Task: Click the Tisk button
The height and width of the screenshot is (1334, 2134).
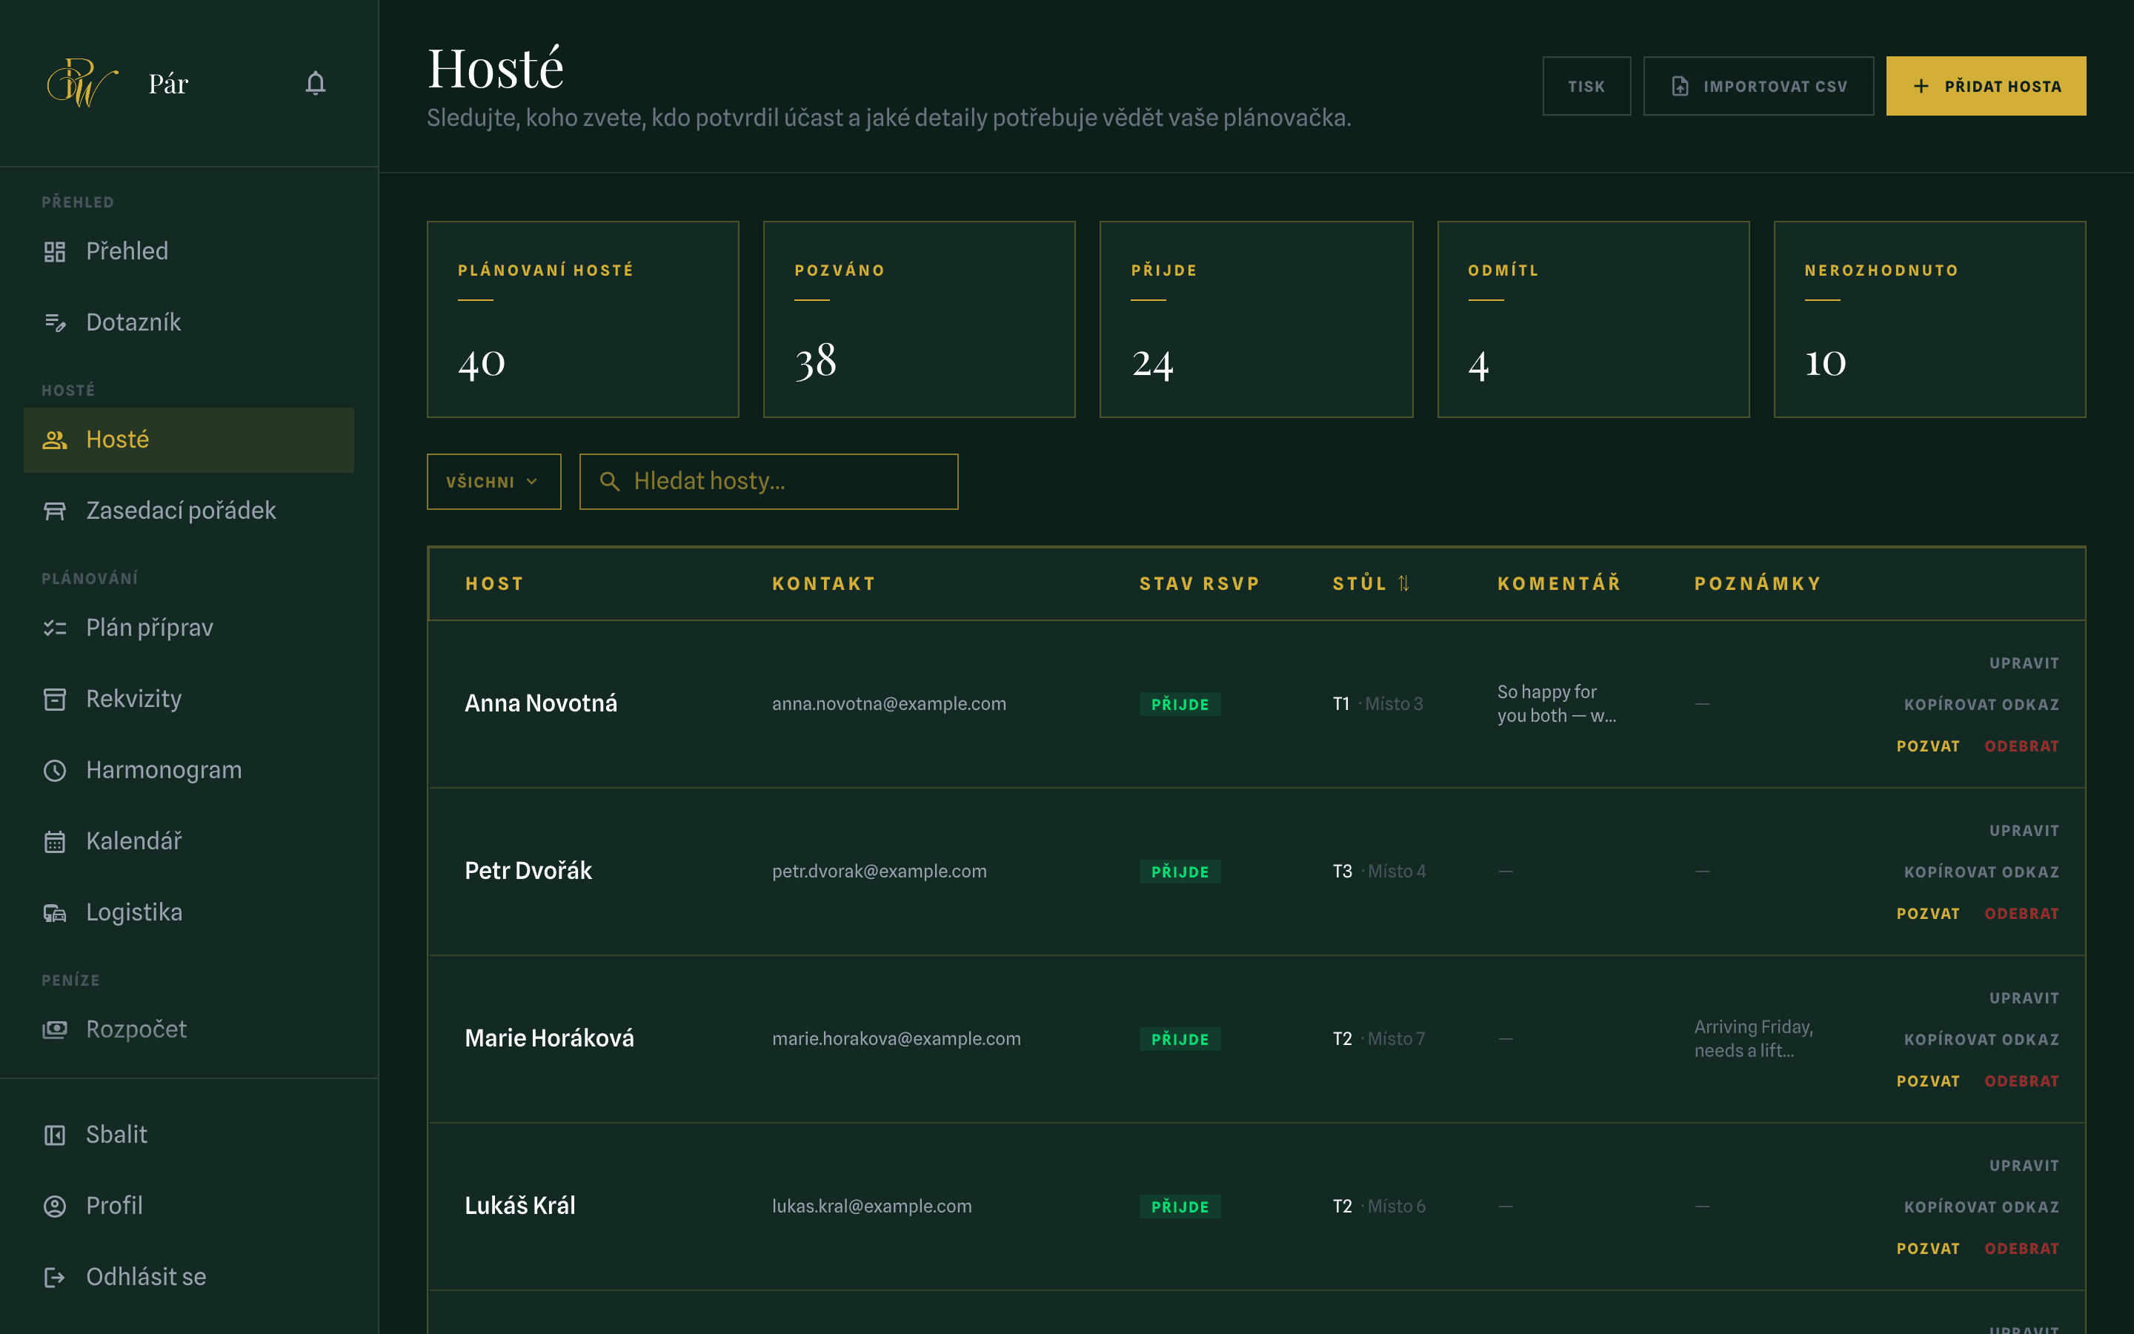Action: point(1586,87)
